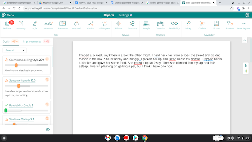Open the Realtime report

7,25
